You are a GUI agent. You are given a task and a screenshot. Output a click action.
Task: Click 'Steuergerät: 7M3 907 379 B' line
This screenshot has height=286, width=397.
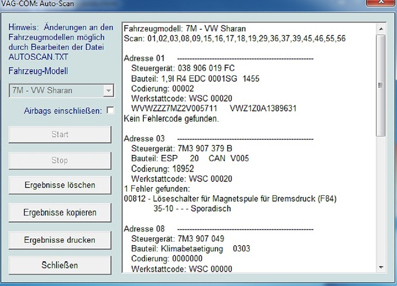tap(182, 149)
